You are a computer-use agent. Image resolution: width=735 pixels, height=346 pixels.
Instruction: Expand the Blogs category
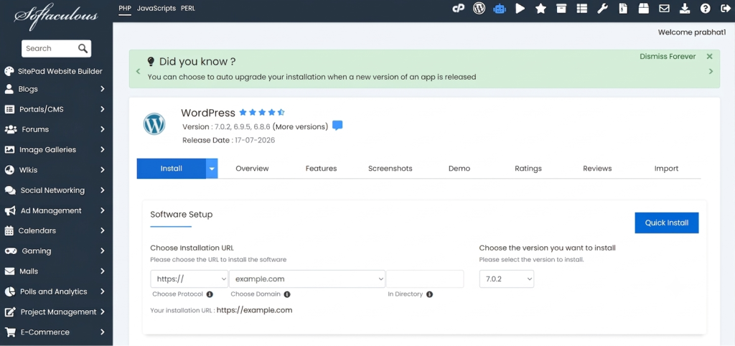click(56, 89)
